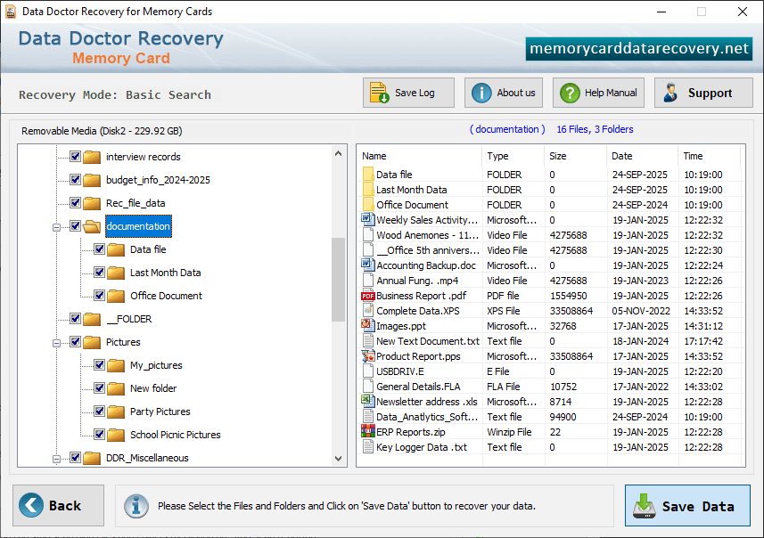
Task: Click the Save Log button
Action: tap(408, 93)
